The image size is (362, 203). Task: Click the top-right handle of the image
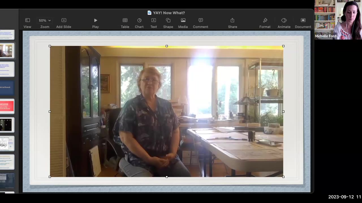[x=283, y=46]
